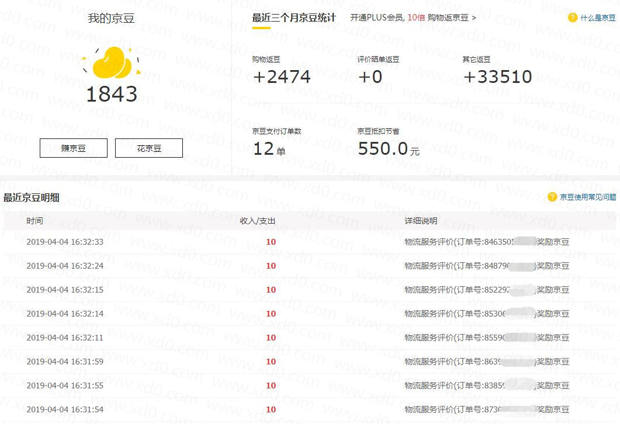620x424 pixels.
Task: Click the question mark icon beside 什么是京豆
Action: click(x=572, y=18)
